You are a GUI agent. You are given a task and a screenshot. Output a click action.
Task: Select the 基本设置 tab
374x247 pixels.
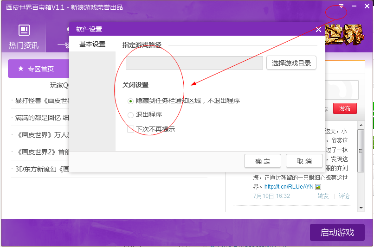92,44
